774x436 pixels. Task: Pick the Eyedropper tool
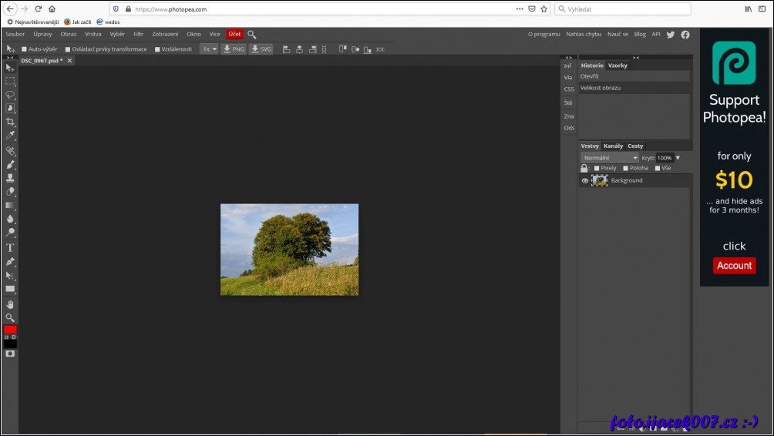(10, 136)
